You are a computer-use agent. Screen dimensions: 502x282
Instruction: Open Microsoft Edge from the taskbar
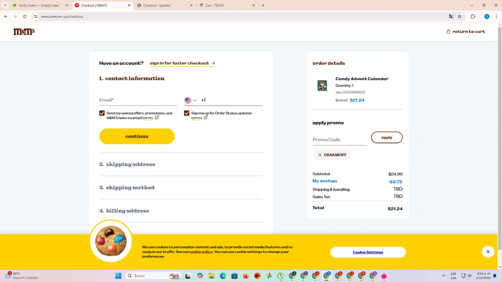(223, 276)
